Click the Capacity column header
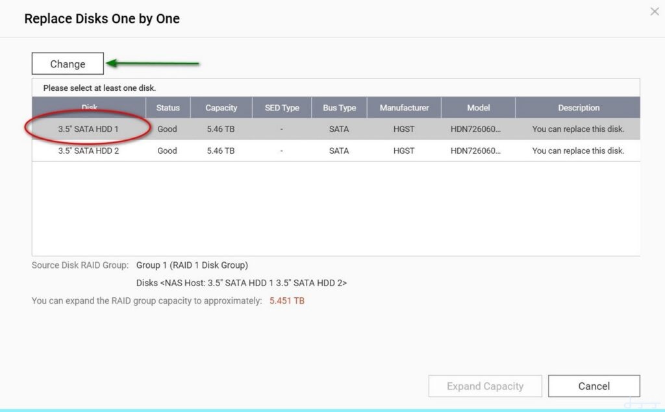This screenshot has width=665, height=412. [221, 108]
